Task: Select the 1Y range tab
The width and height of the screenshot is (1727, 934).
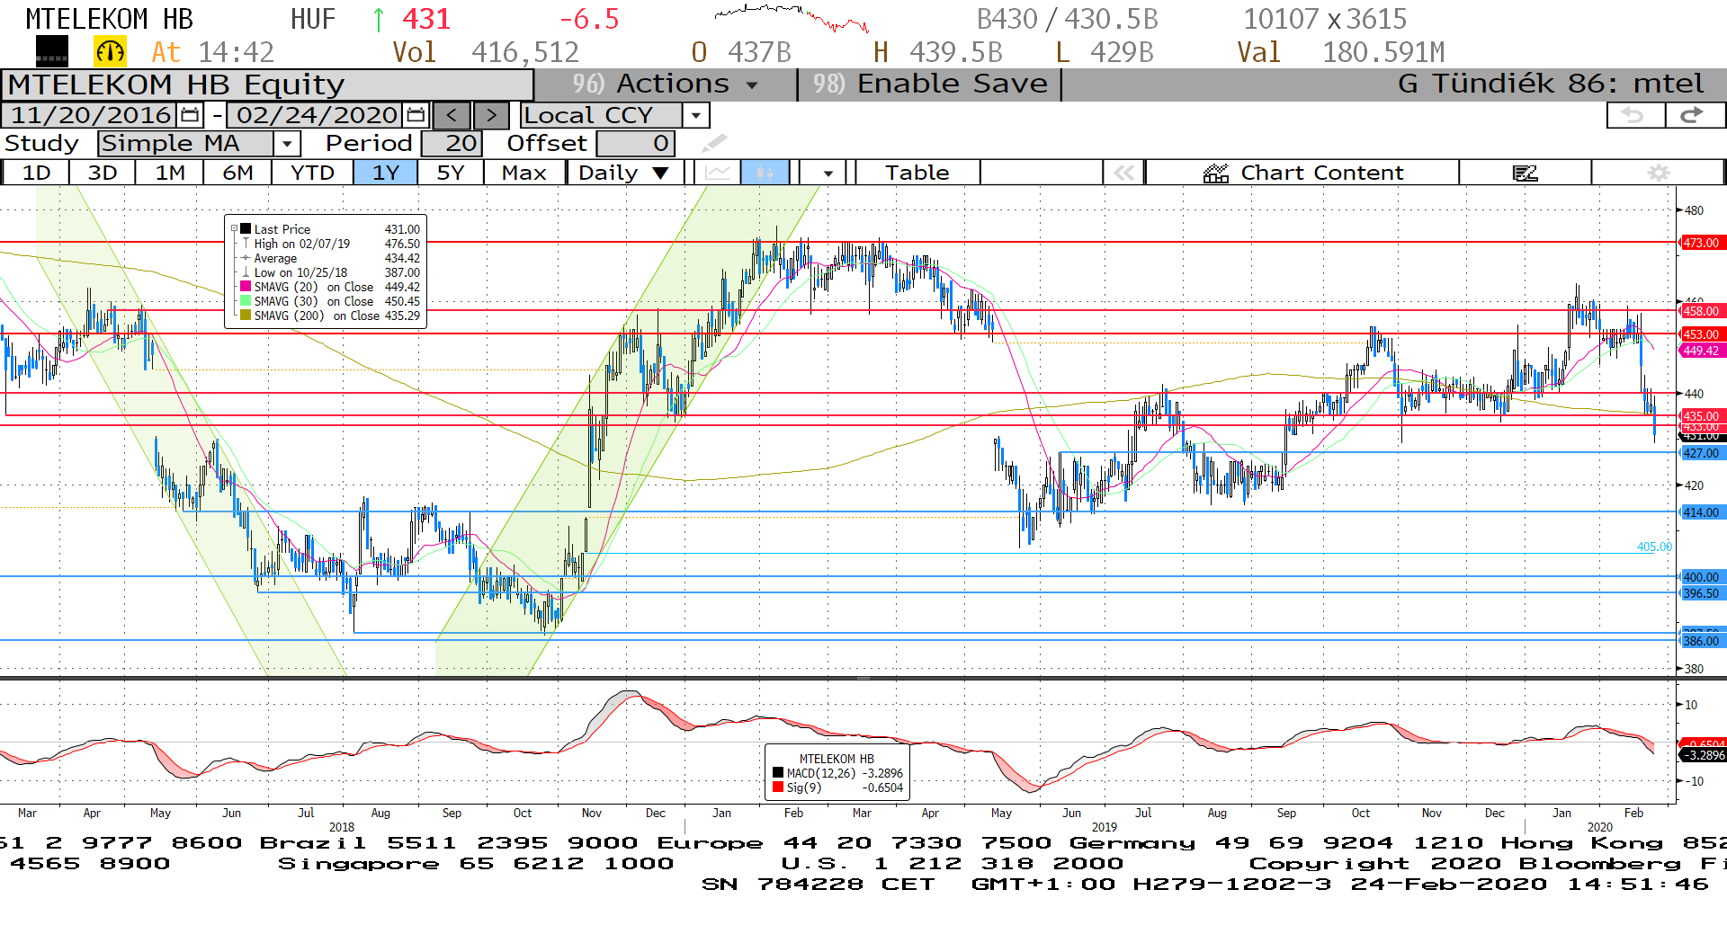Action: point(386,173)
